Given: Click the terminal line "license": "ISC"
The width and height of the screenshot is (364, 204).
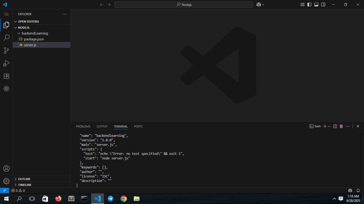Looking at the screenshot, I should click(x=96, y=176).
